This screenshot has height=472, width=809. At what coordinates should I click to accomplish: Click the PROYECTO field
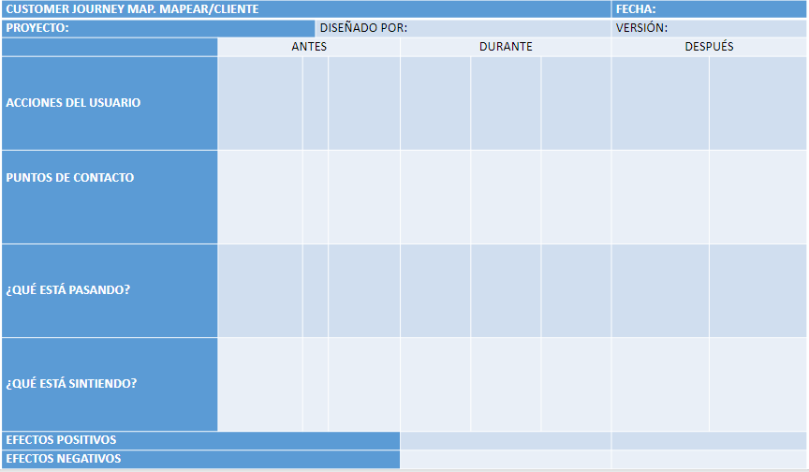click(x=158, y=28)
